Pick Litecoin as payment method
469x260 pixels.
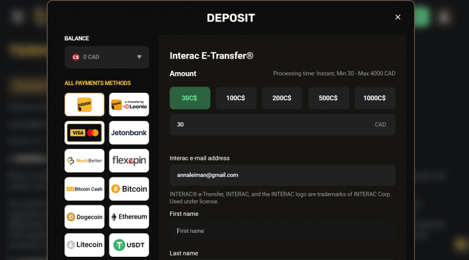click(x=84, y=245)
